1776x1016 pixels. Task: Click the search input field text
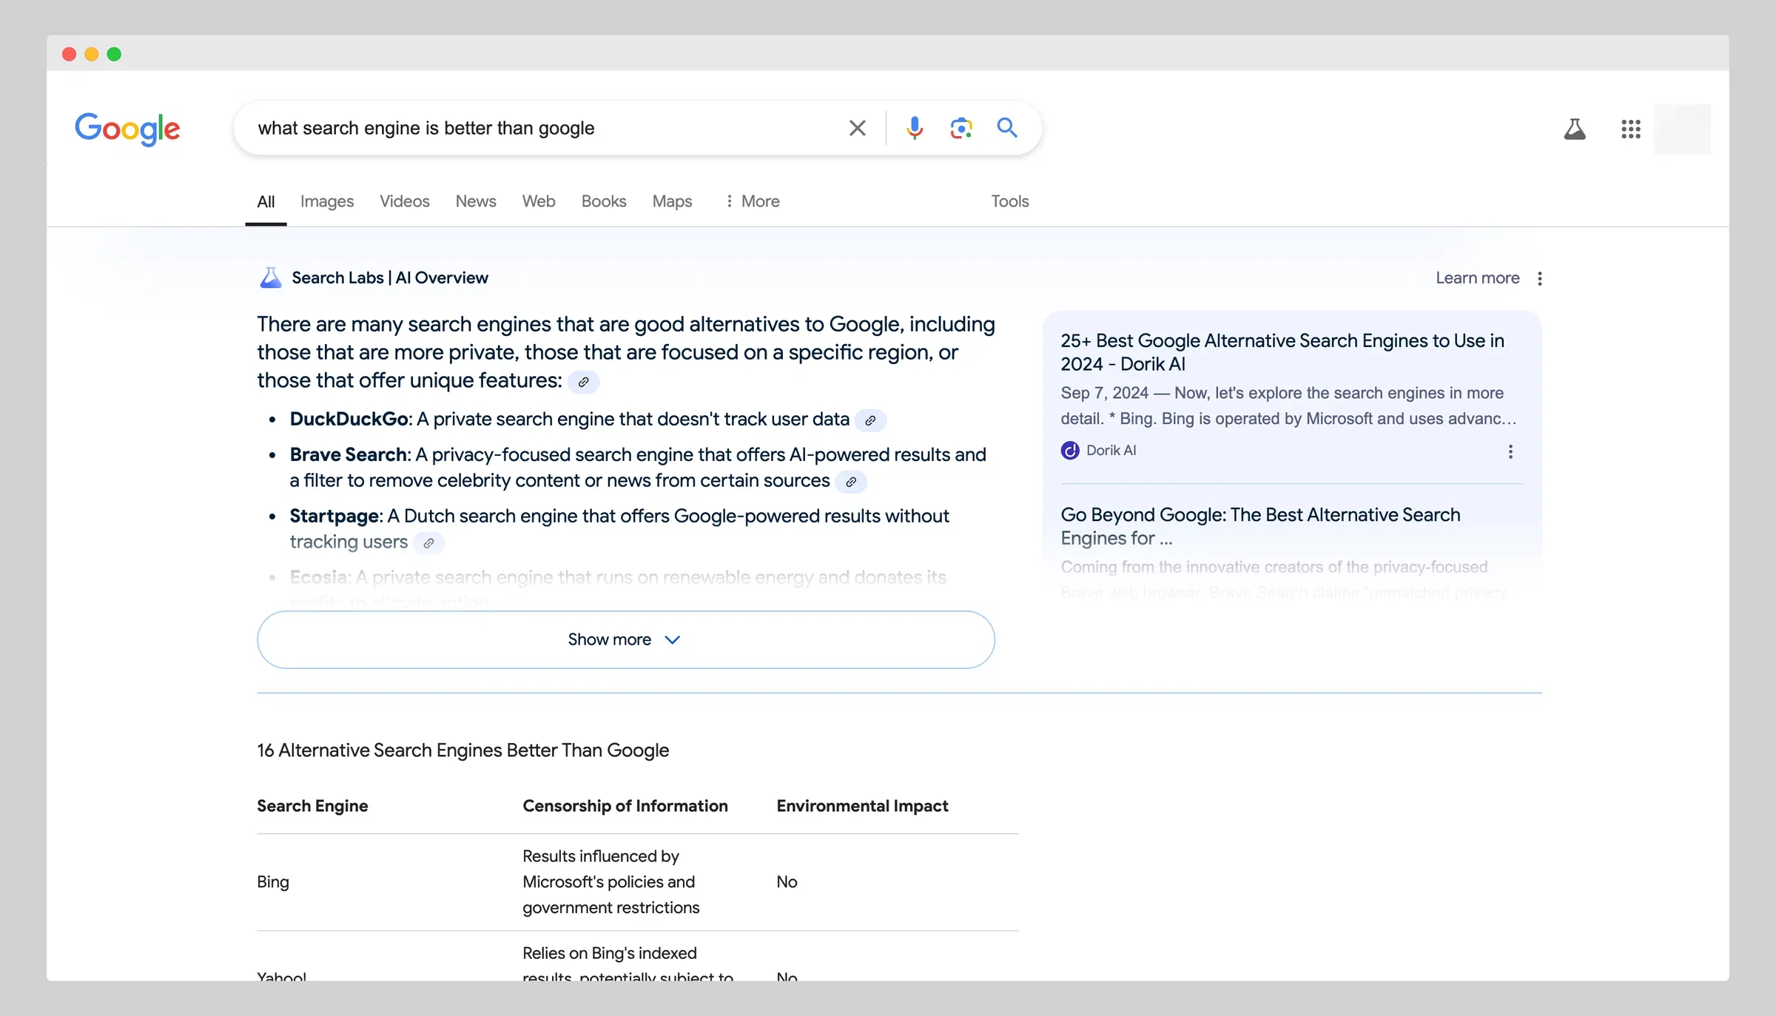point(426,128)
